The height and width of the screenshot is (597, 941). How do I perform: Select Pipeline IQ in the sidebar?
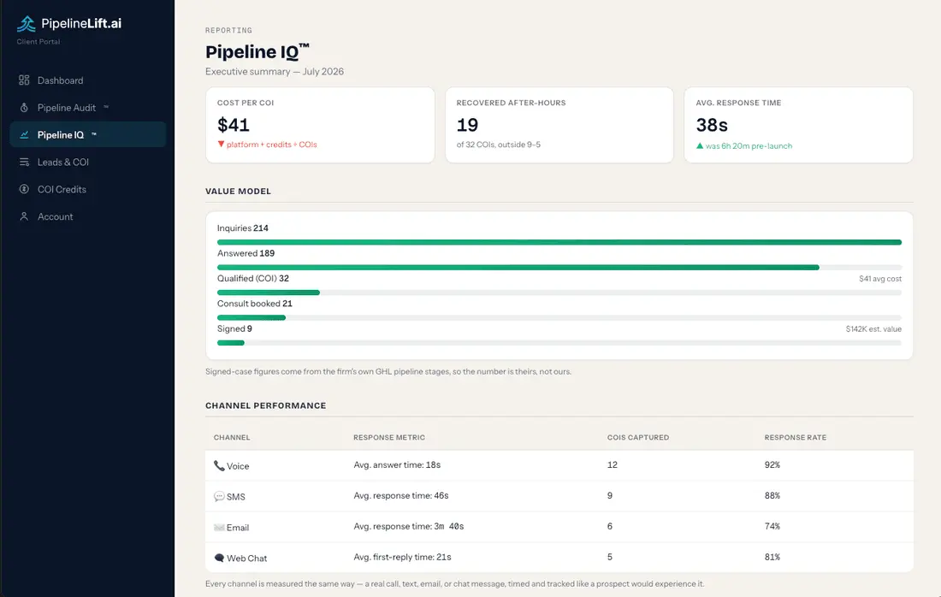[87, 134]
